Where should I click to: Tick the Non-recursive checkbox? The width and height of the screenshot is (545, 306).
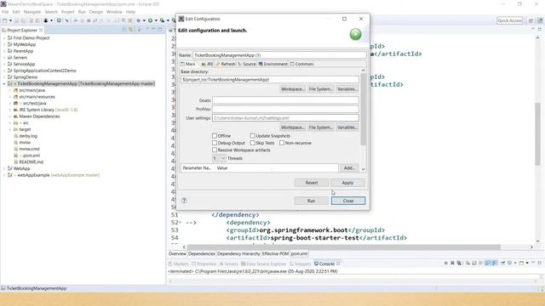[282, 143]
